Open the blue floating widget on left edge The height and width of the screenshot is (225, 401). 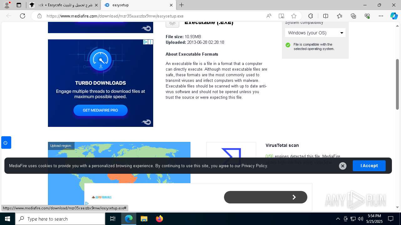[x=6, y=143]
